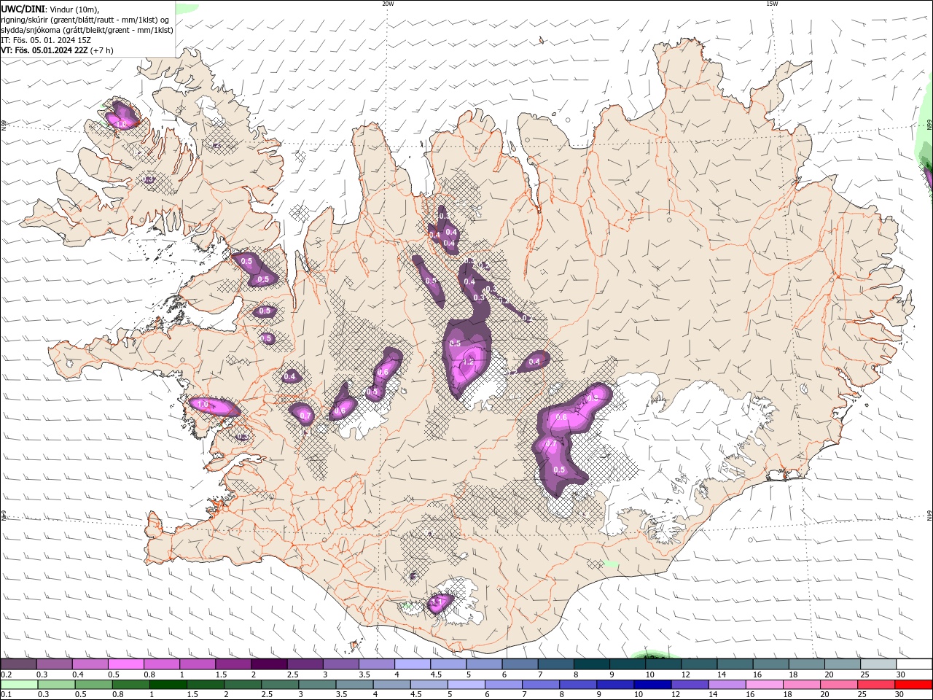Click the deep navy 10–12 swatch in lower legend
Viewport: 933px width, 700px height.
(x=652, y=684)
